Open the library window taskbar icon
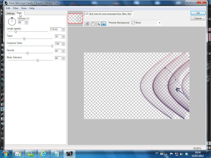Image resolution: width=211 pixels, height=158 pixels. tap(19, 154)
